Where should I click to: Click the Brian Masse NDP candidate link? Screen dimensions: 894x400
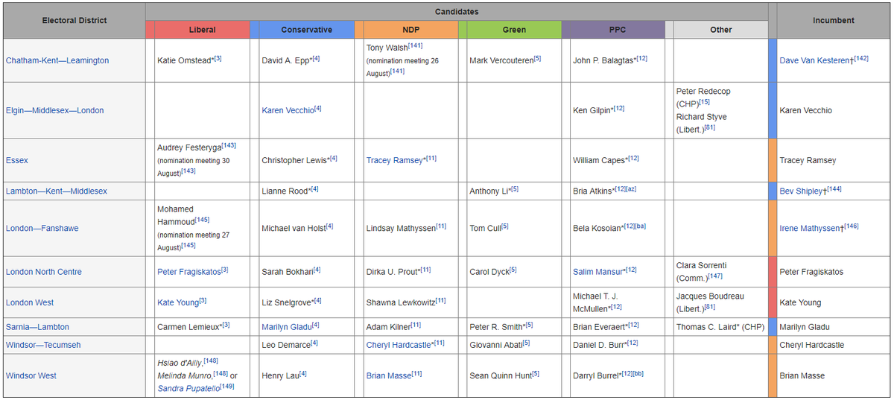(389, 375)
